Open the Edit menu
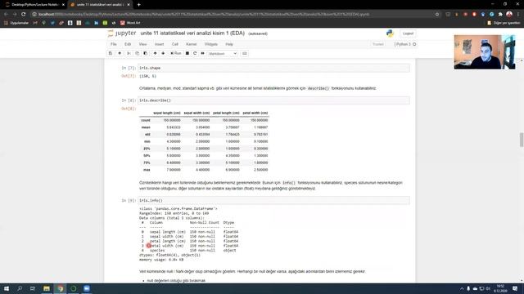 point(128,44)
